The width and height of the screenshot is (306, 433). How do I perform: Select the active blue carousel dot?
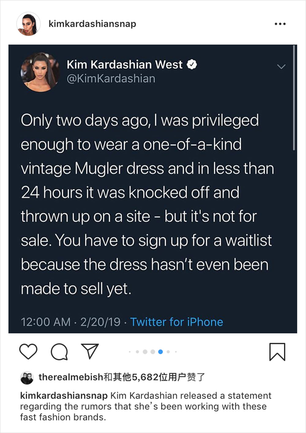tap(160, 352)
